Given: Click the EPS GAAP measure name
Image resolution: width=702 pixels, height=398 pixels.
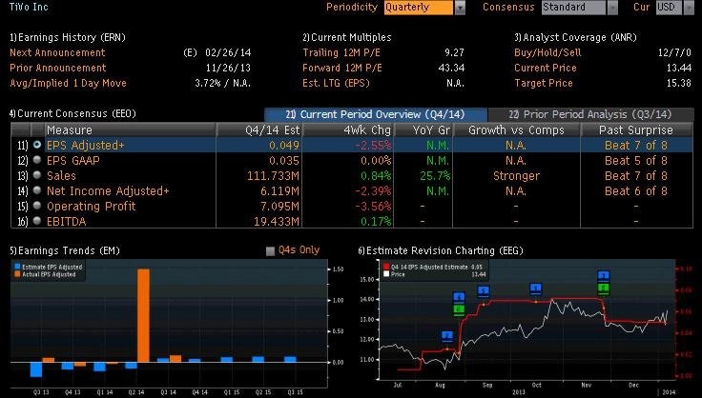Looking at the screenshot, I should click(73, 160).
